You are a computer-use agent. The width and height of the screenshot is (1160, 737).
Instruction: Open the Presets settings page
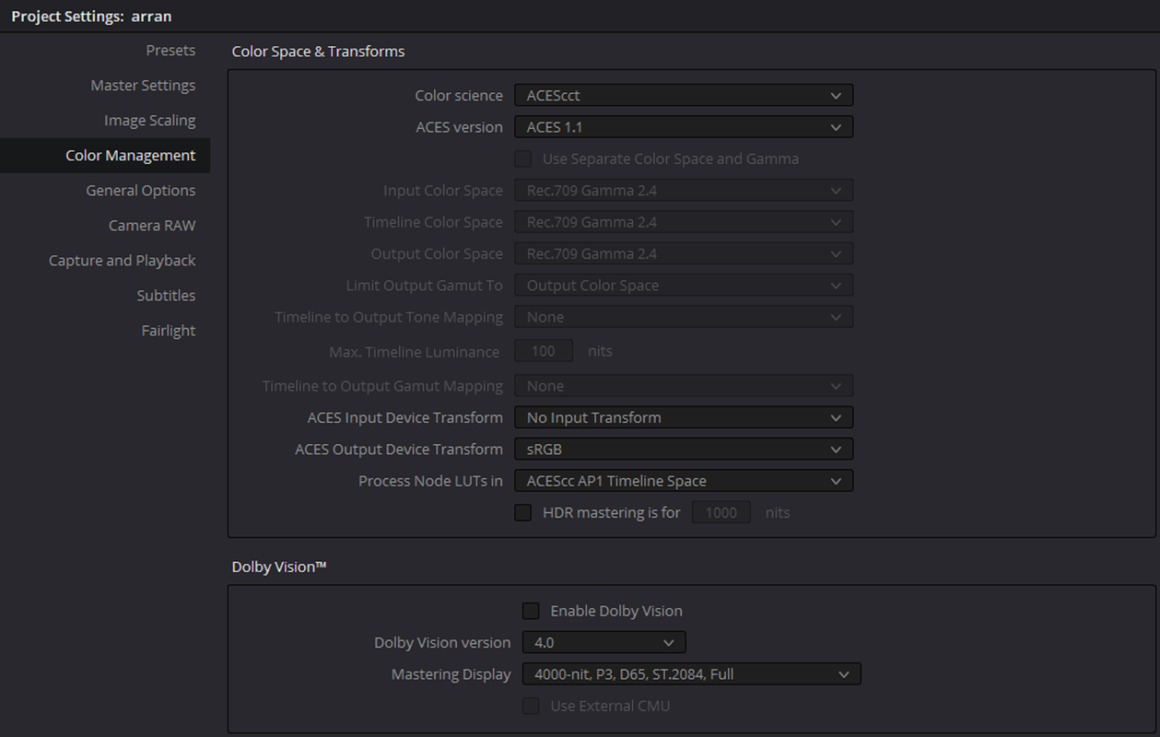pos(170,51)
